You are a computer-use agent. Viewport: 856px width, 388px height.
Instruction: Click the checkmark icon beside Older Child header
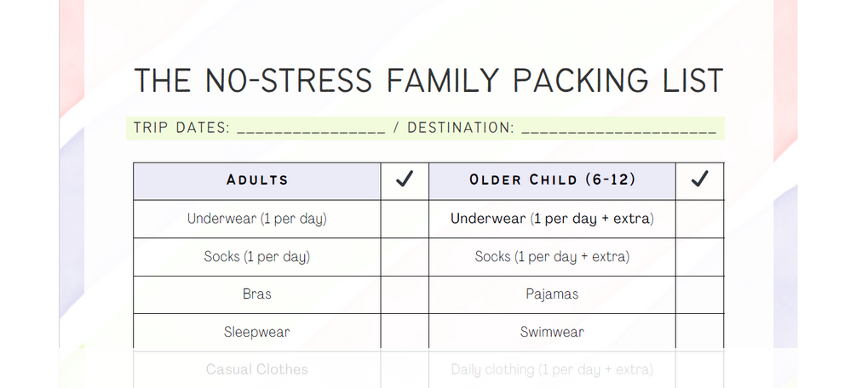(699, 179)
